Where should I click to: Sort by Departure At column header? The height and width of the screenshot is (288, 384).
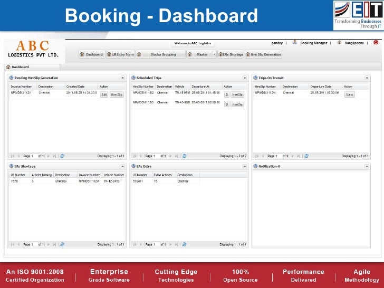point(206,87)
